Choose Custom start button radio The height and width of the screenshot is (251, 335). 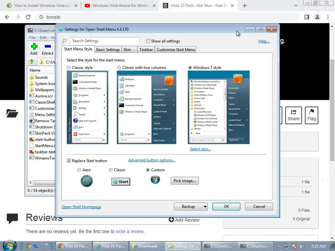pyautogui.click(x=148, y=170)
